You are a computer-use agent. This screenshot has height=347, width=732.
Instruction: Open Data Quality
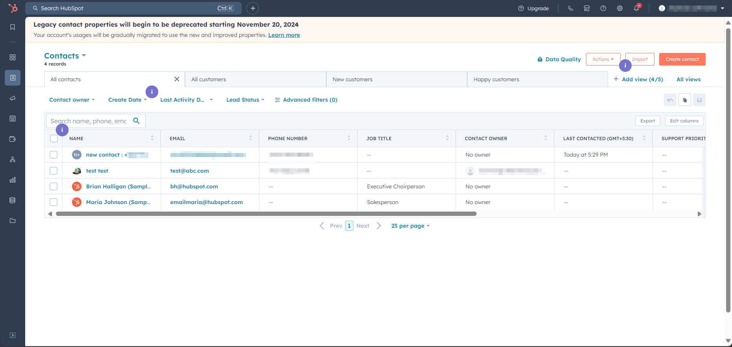[559, 59]
